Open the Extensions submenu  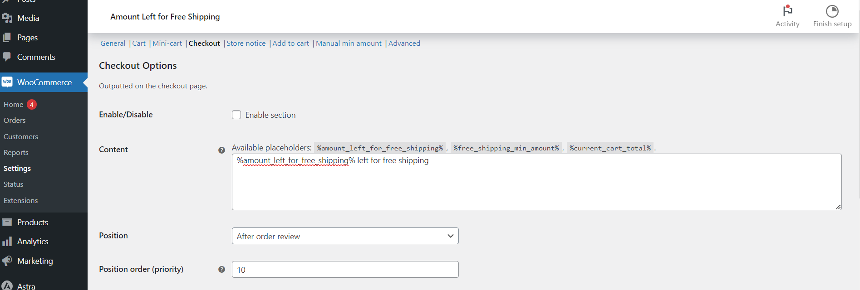21,201
